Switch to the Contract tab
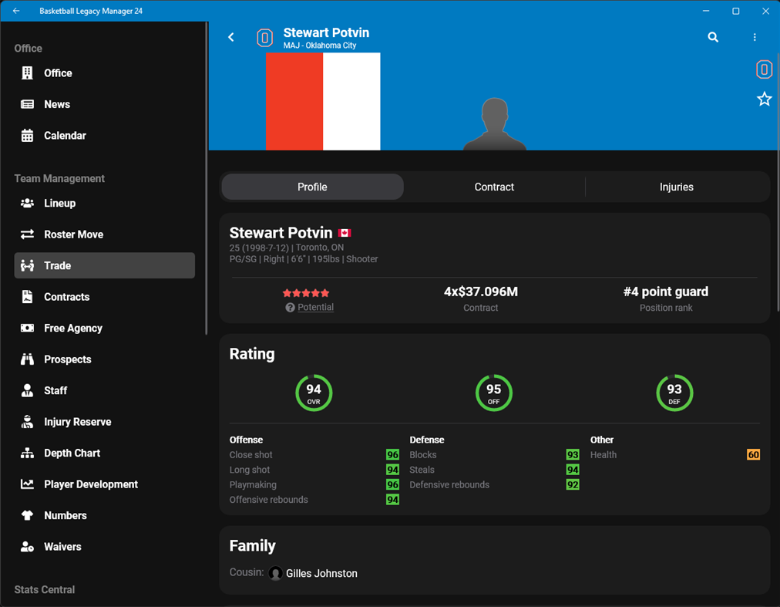This screenshot has width=780, height=607. click(494, 187)
